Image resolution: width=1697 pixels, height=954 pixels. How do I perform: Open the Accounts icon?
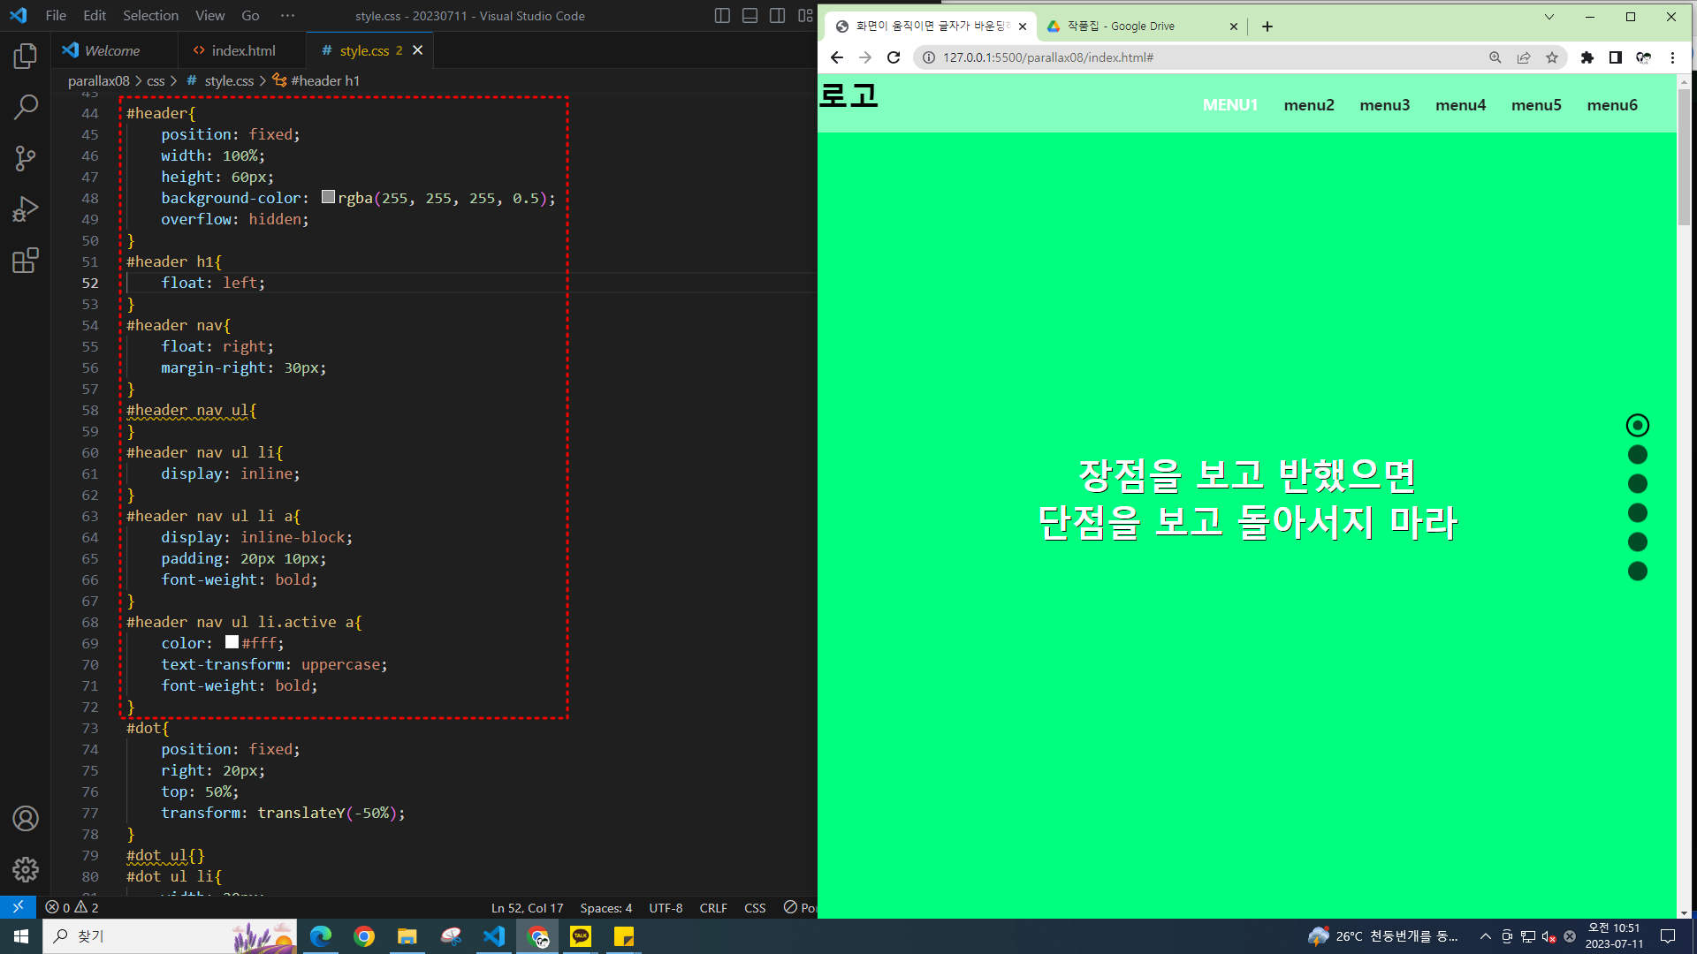(x=26, y=819)
